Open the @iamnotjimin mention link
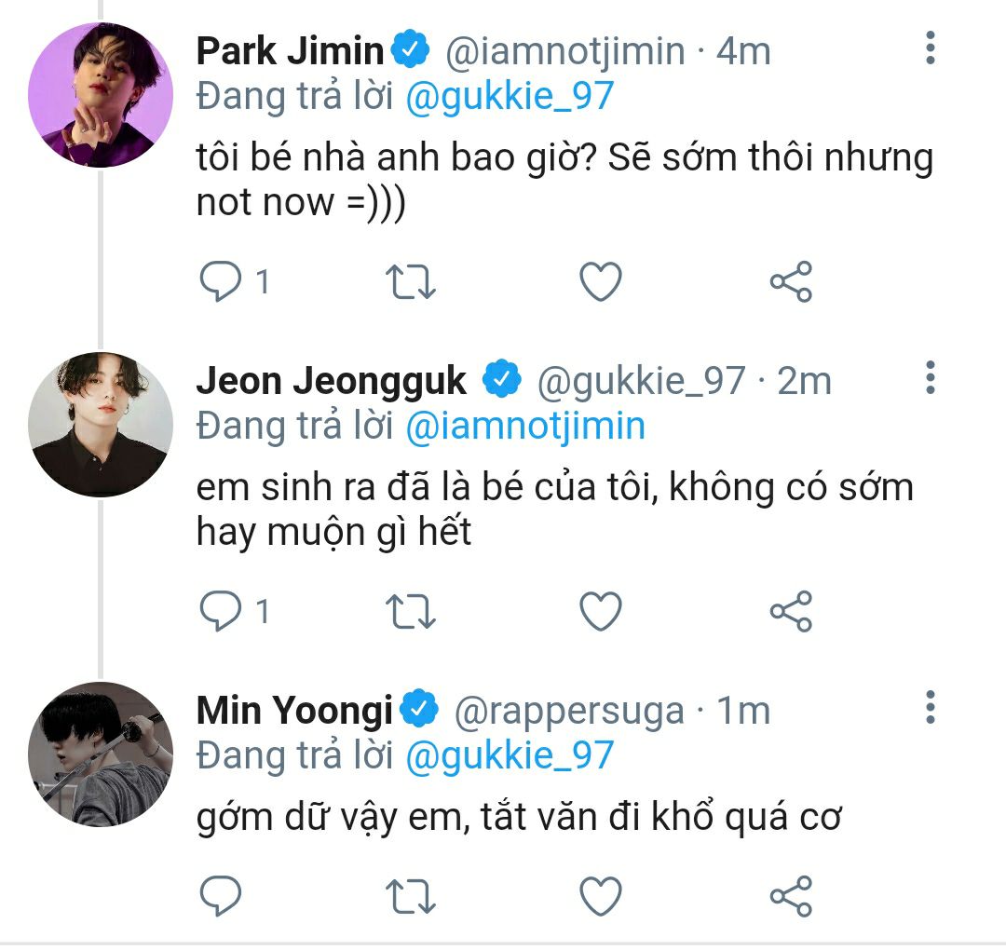The width and height of the screenshot is (1006, 951). [525, 426]
